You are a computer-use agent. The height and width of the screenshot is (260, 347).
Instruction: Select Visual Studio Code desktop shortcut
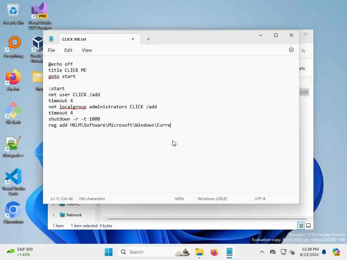pos(13,182)
